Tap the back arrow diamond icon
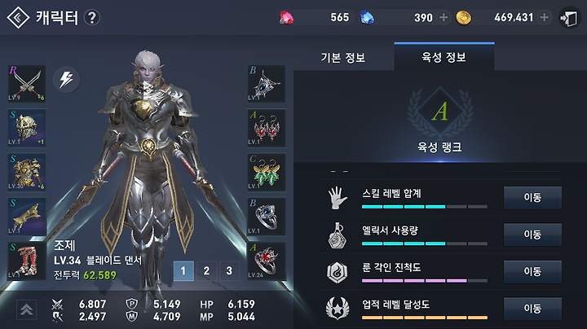The height and width of the screenshot is (329, 587). click(18, 18)
